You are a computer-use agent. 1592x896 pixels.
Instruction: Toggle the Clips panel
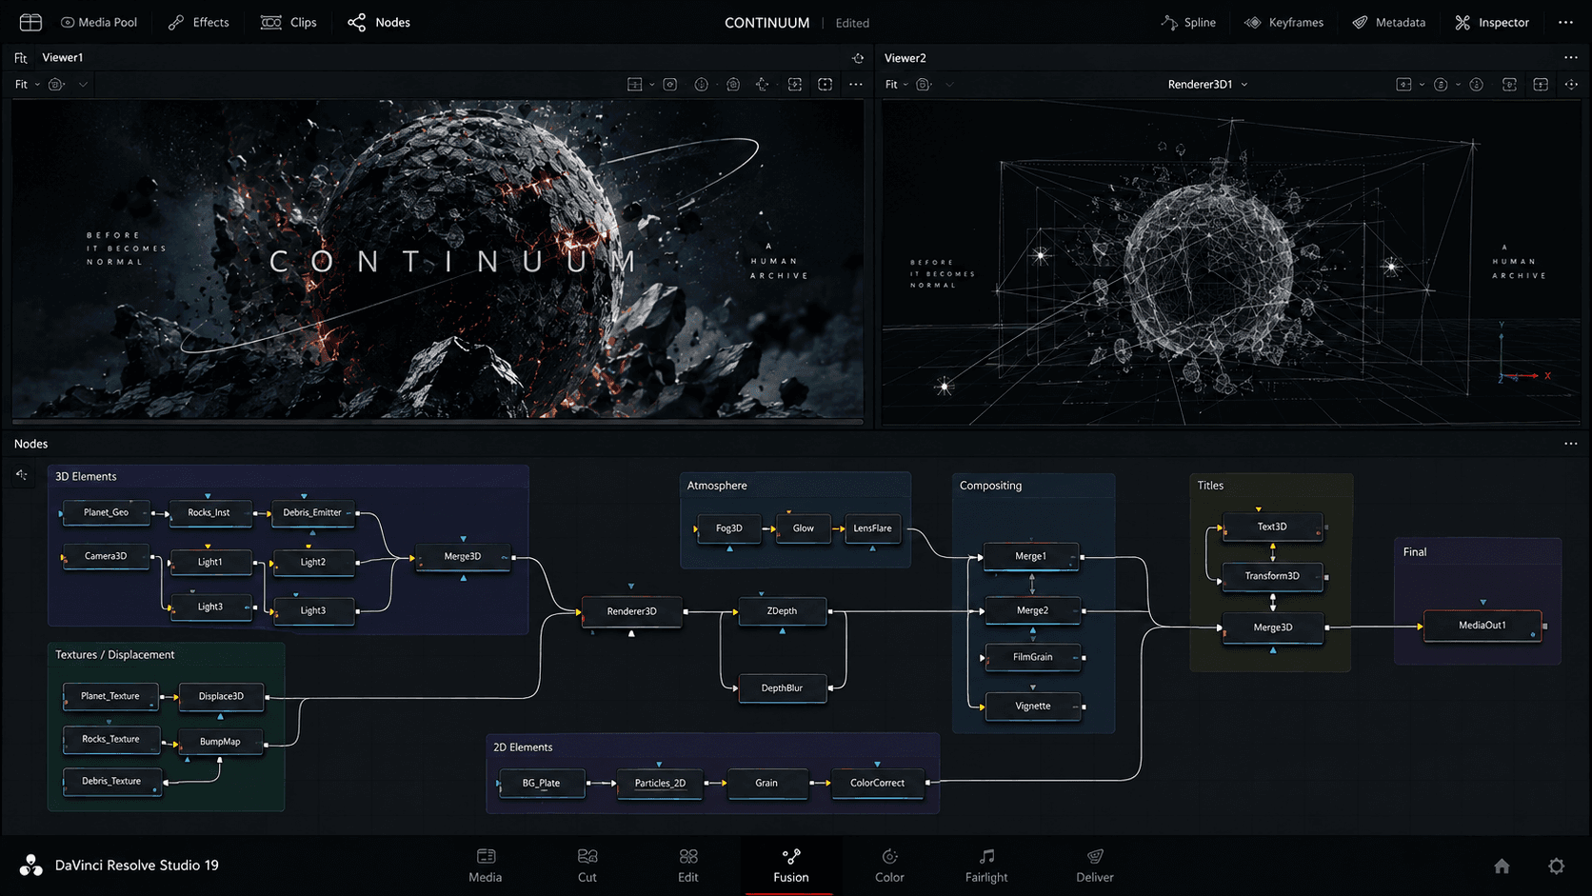(289, 22)
